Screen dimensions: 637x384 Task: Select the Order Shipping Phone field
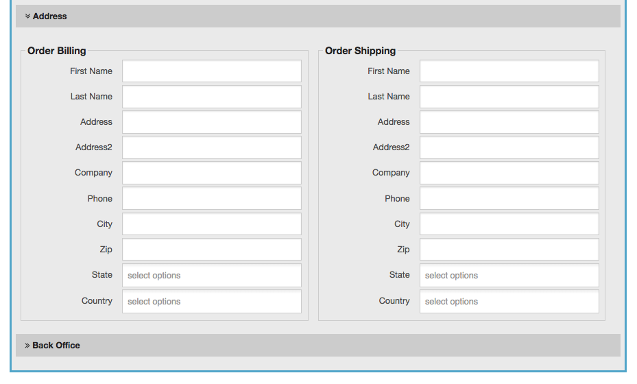tap(509, 198)
